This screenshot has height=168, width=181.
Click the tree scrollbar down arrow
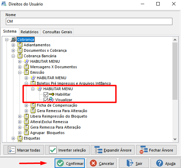click(175, 139)
